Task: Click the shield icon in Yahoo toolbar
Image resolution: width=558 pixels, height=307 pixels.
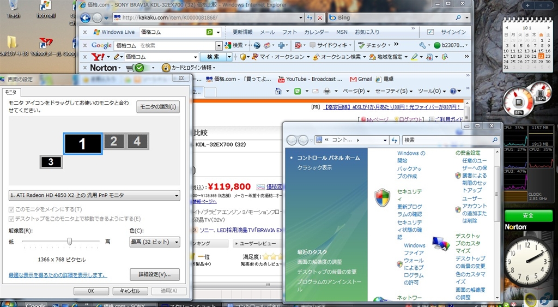Action: click(242, 57)
